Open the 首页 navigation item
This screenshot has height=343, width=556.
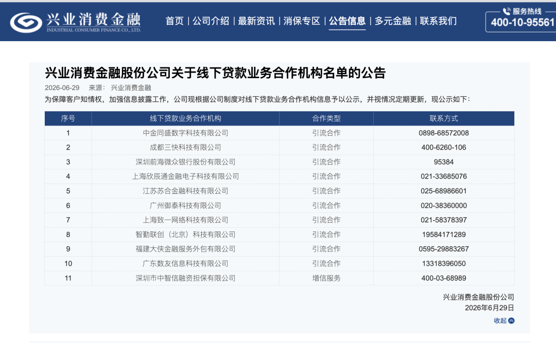[x=175, y=21]
